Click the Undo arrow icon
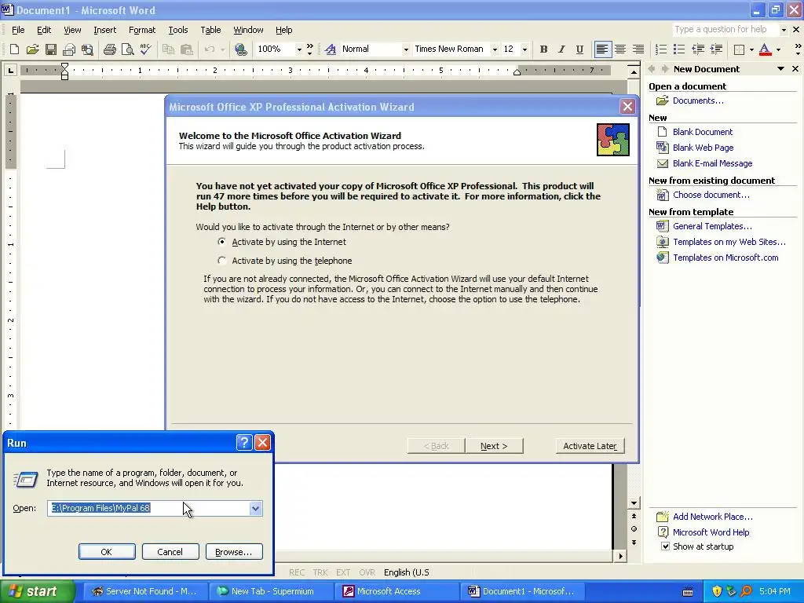 209,49
